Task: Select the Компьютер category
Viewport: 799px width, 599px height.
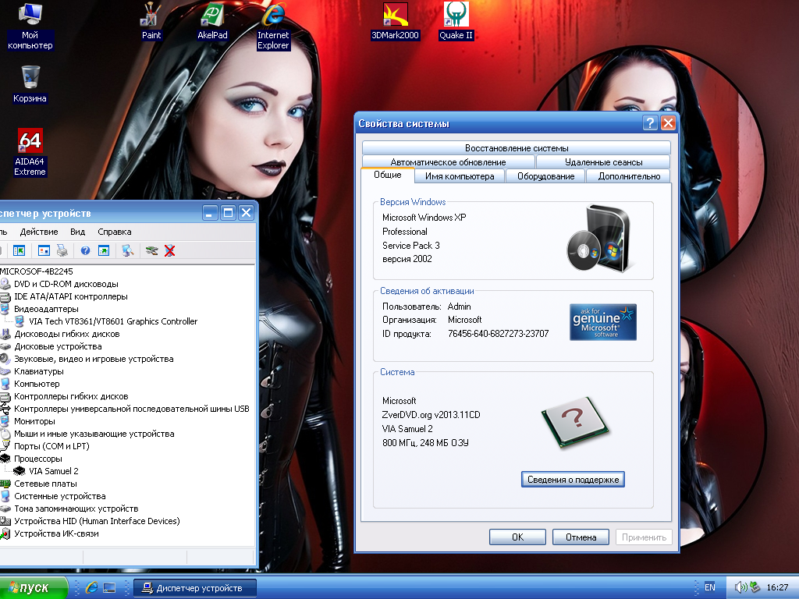Action: [37, 384]
